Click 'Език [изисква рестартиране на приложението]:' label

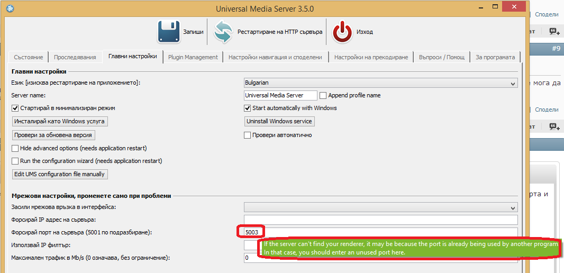[76, 83]
